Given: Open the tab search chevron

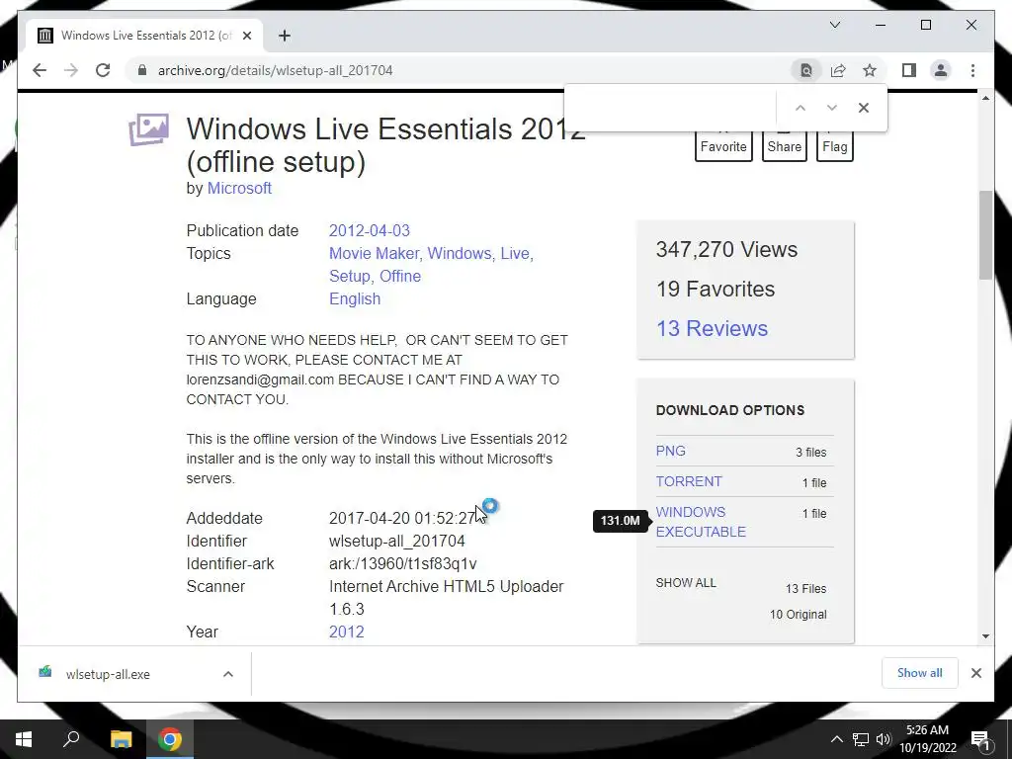Looking at the screenshot, I should point(834,25).
